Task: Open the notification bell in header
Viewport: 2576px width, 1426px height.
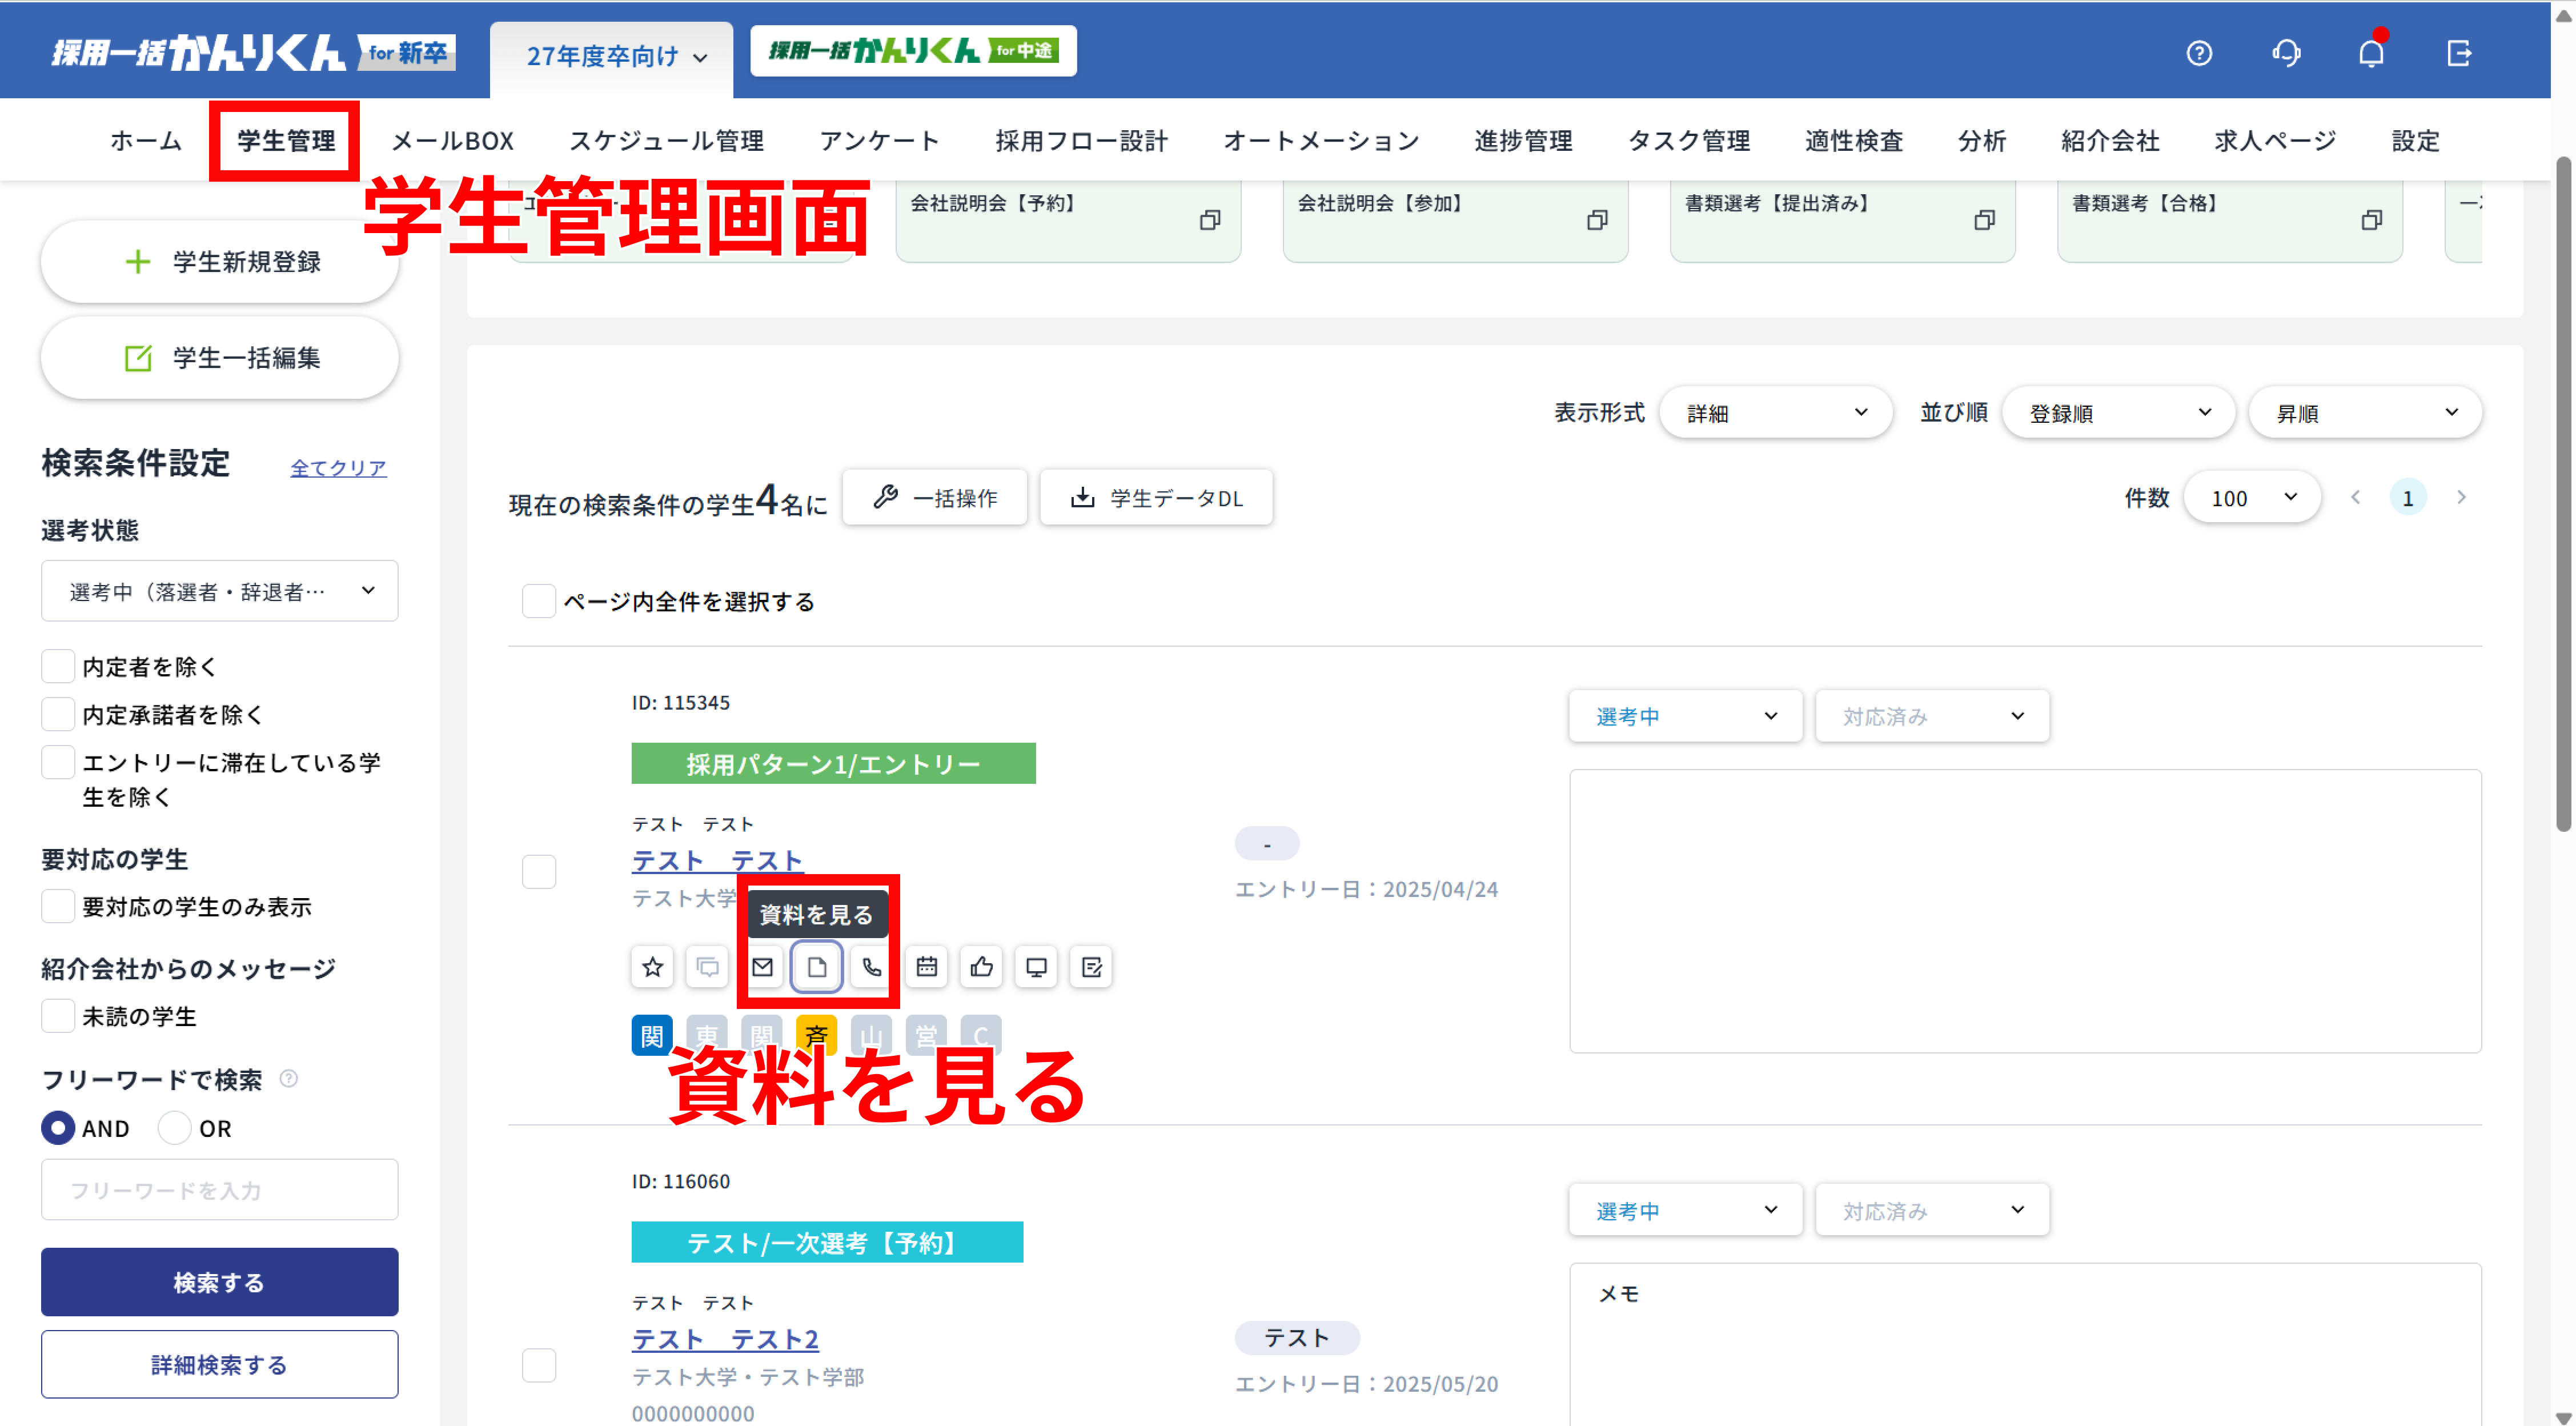Action: point(2371,53)
